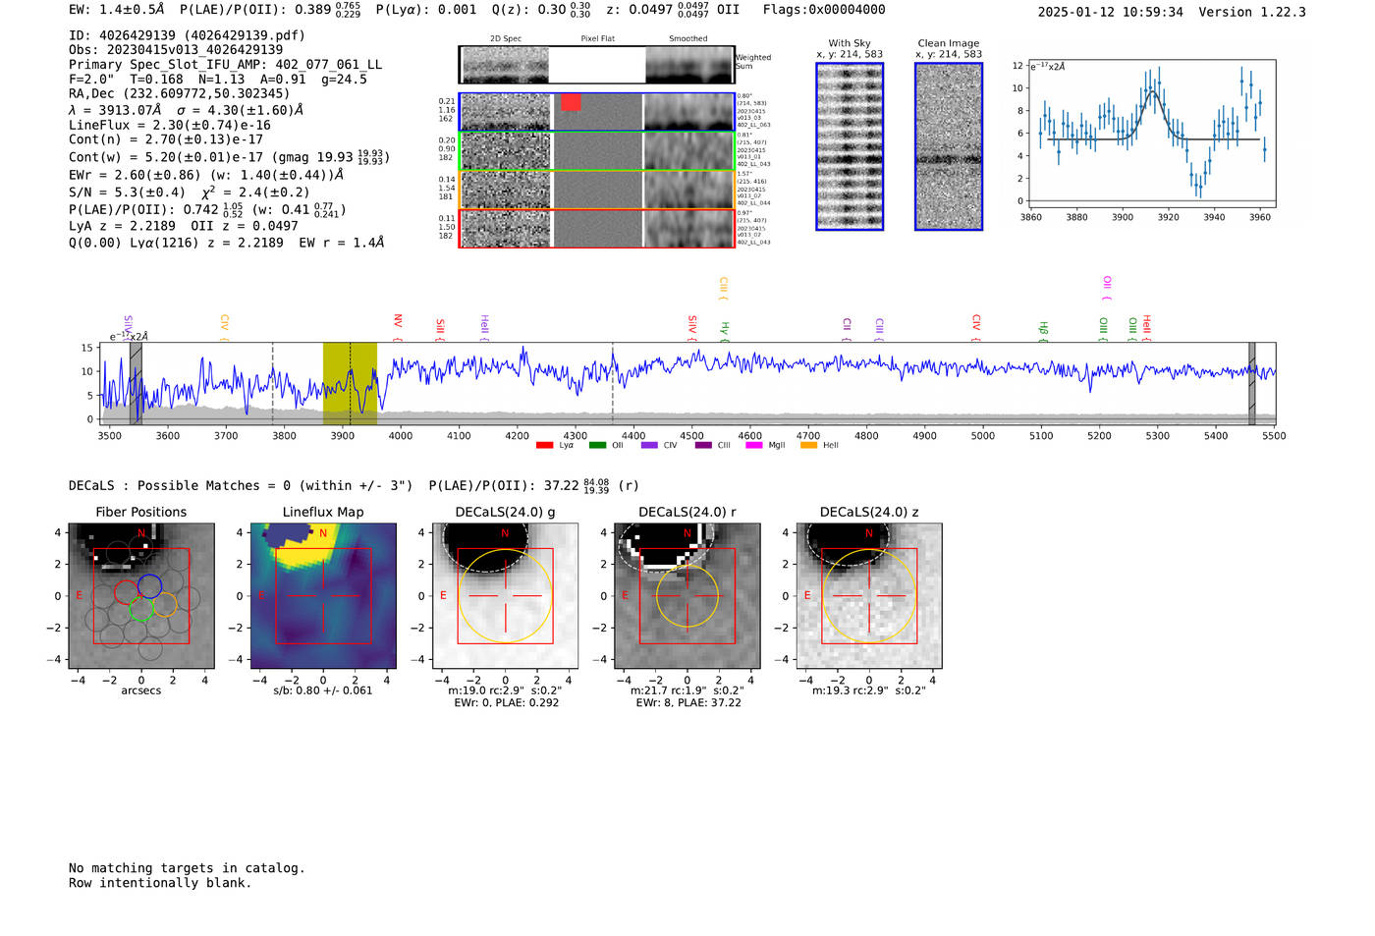The image size is (1375, 936).
Task: Open the Clean Image cutout
Action: [949, 146]
